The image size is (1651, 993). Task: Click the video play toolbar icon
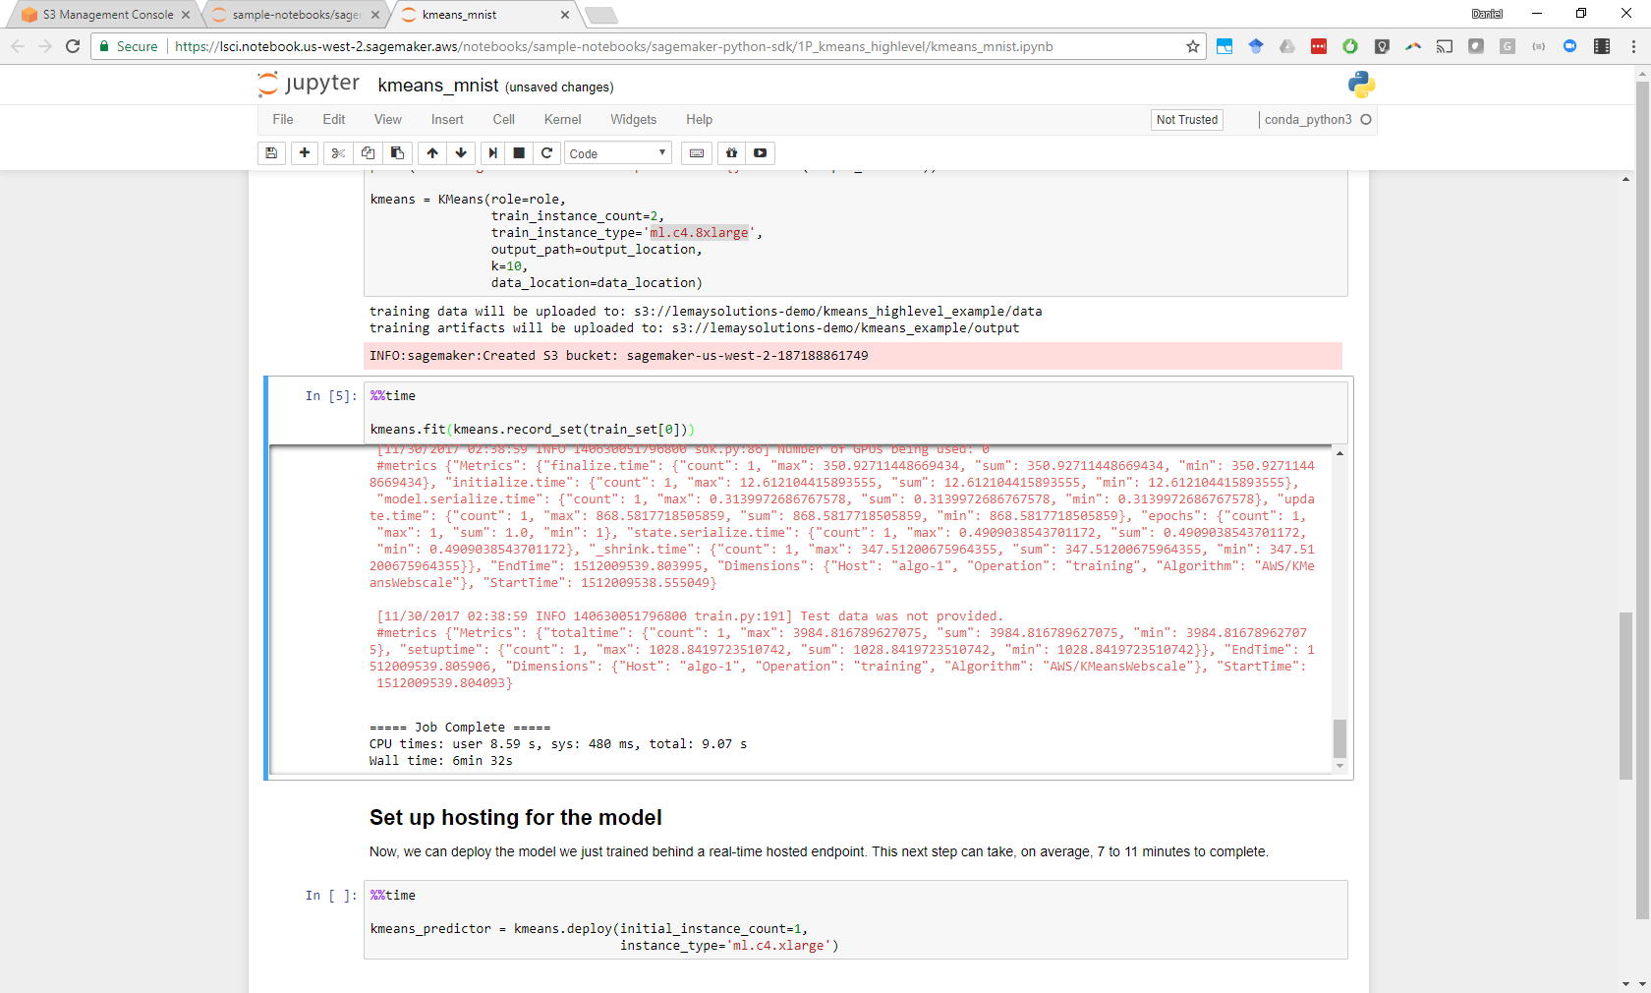pyautogui.click(x=761, y=153)
